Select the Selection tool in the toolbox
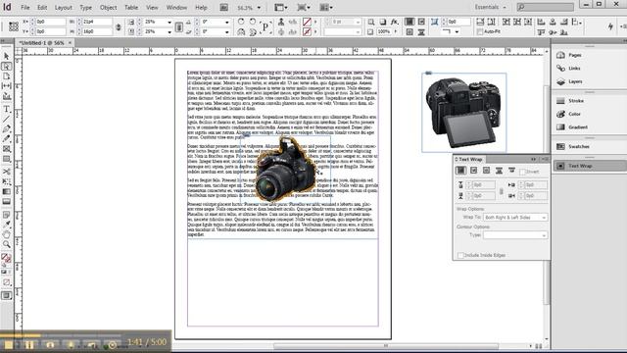The width and height of the screenshot is (627, 353). (7, 56)
